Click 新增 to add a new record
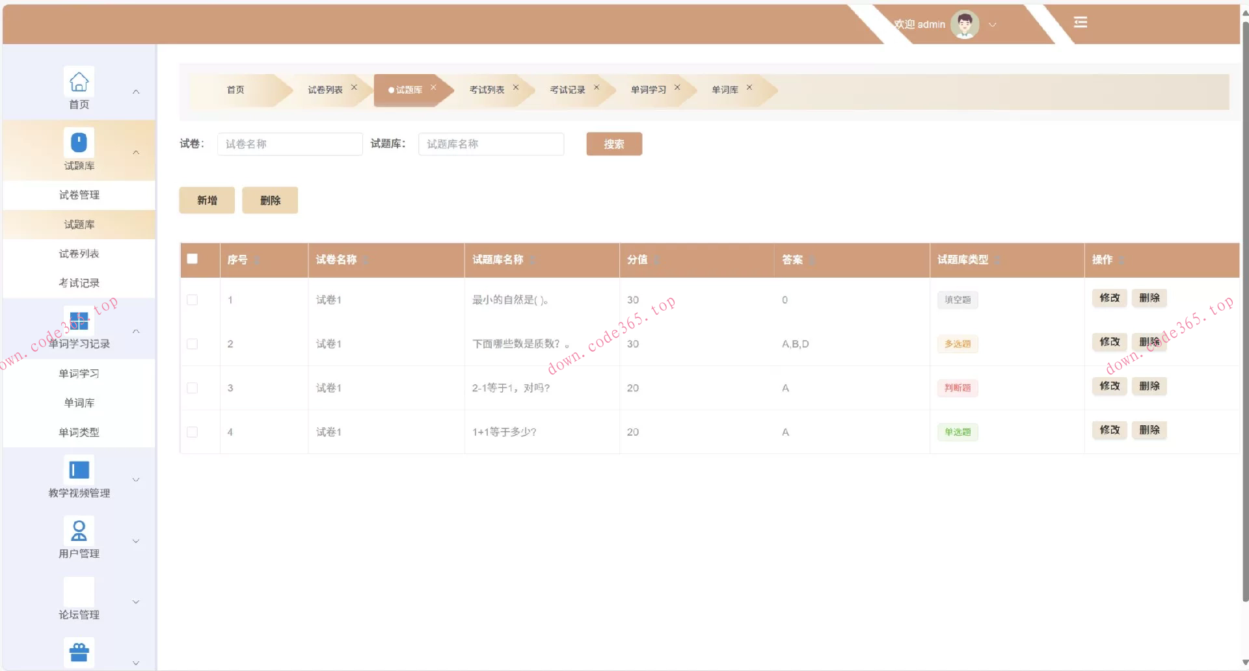 206,200
